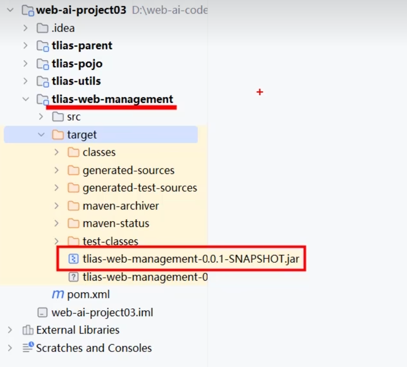407x367 pixels.
Task: Click the orange target folder icon
Action: [58, 135]
